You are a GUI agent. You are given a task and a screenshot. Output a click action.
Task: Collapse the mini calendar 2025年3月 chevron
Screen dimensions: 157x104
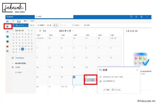click(x=13, y=31)
